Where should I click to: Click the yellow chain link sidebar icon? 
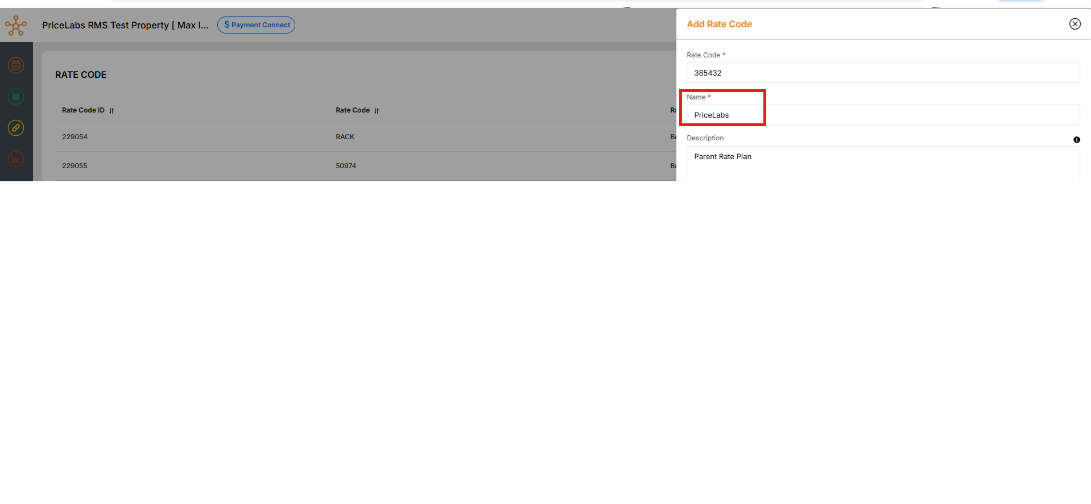(x=16, y=128)
